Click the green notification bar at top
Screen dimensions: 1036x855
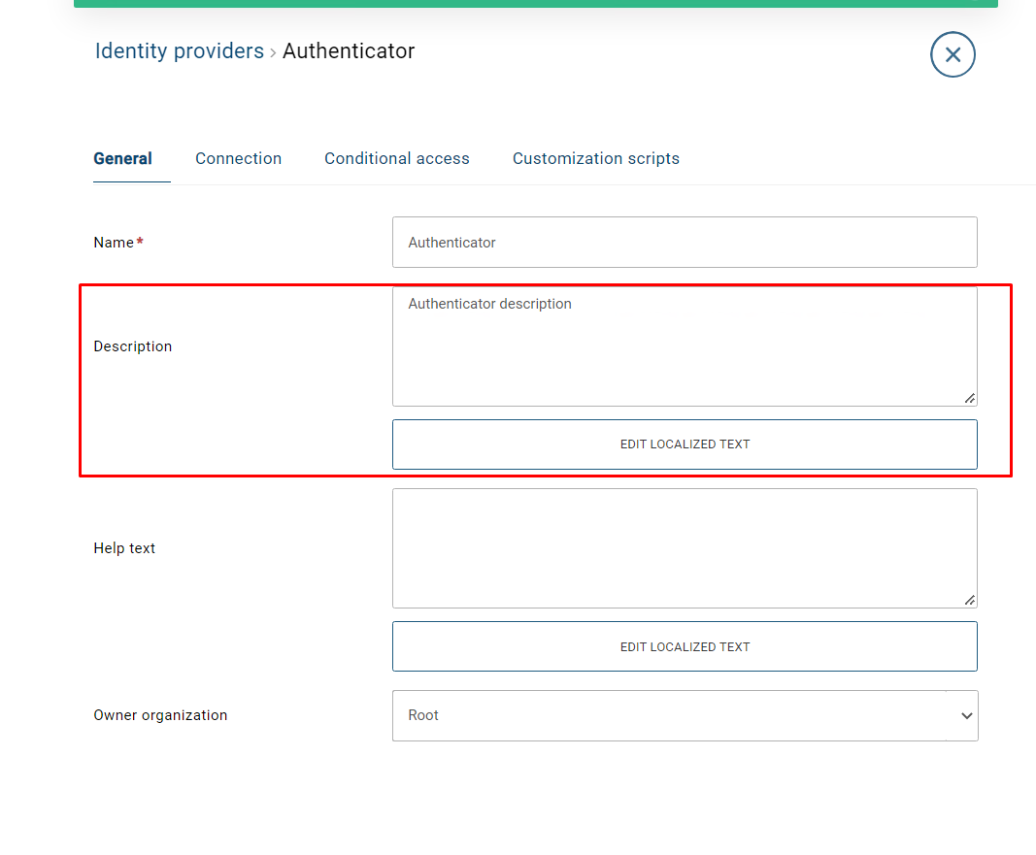coord(535,3)
